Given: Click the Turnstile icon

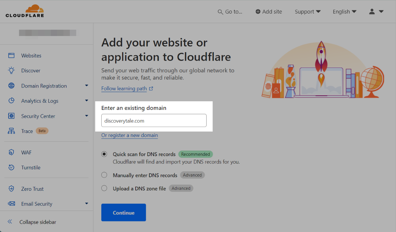Looking at the screenshot, I should pyautogui.click(x=12, y=167).
